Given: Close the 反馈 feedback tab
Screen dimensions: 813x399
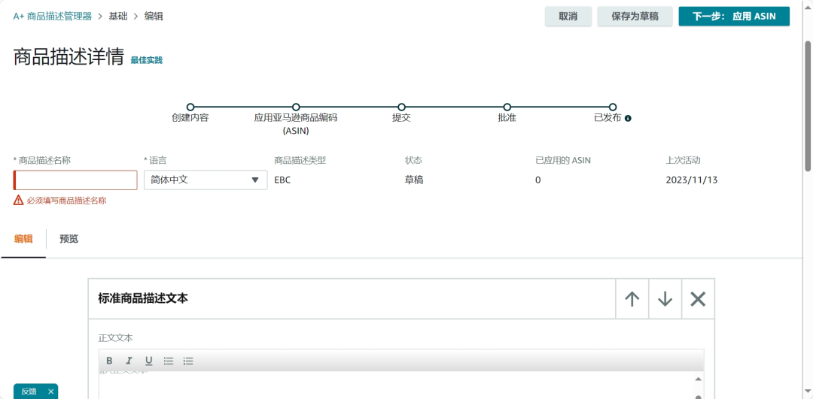Looking at the screenshot, I should click(51, 391).
